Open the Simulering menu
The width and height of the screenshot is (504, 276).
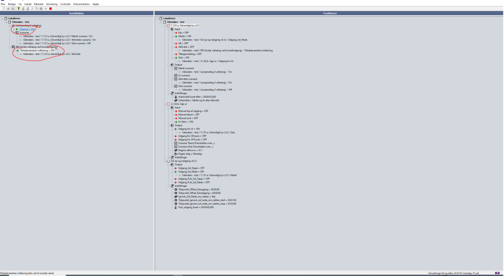[x=51, y=4]
